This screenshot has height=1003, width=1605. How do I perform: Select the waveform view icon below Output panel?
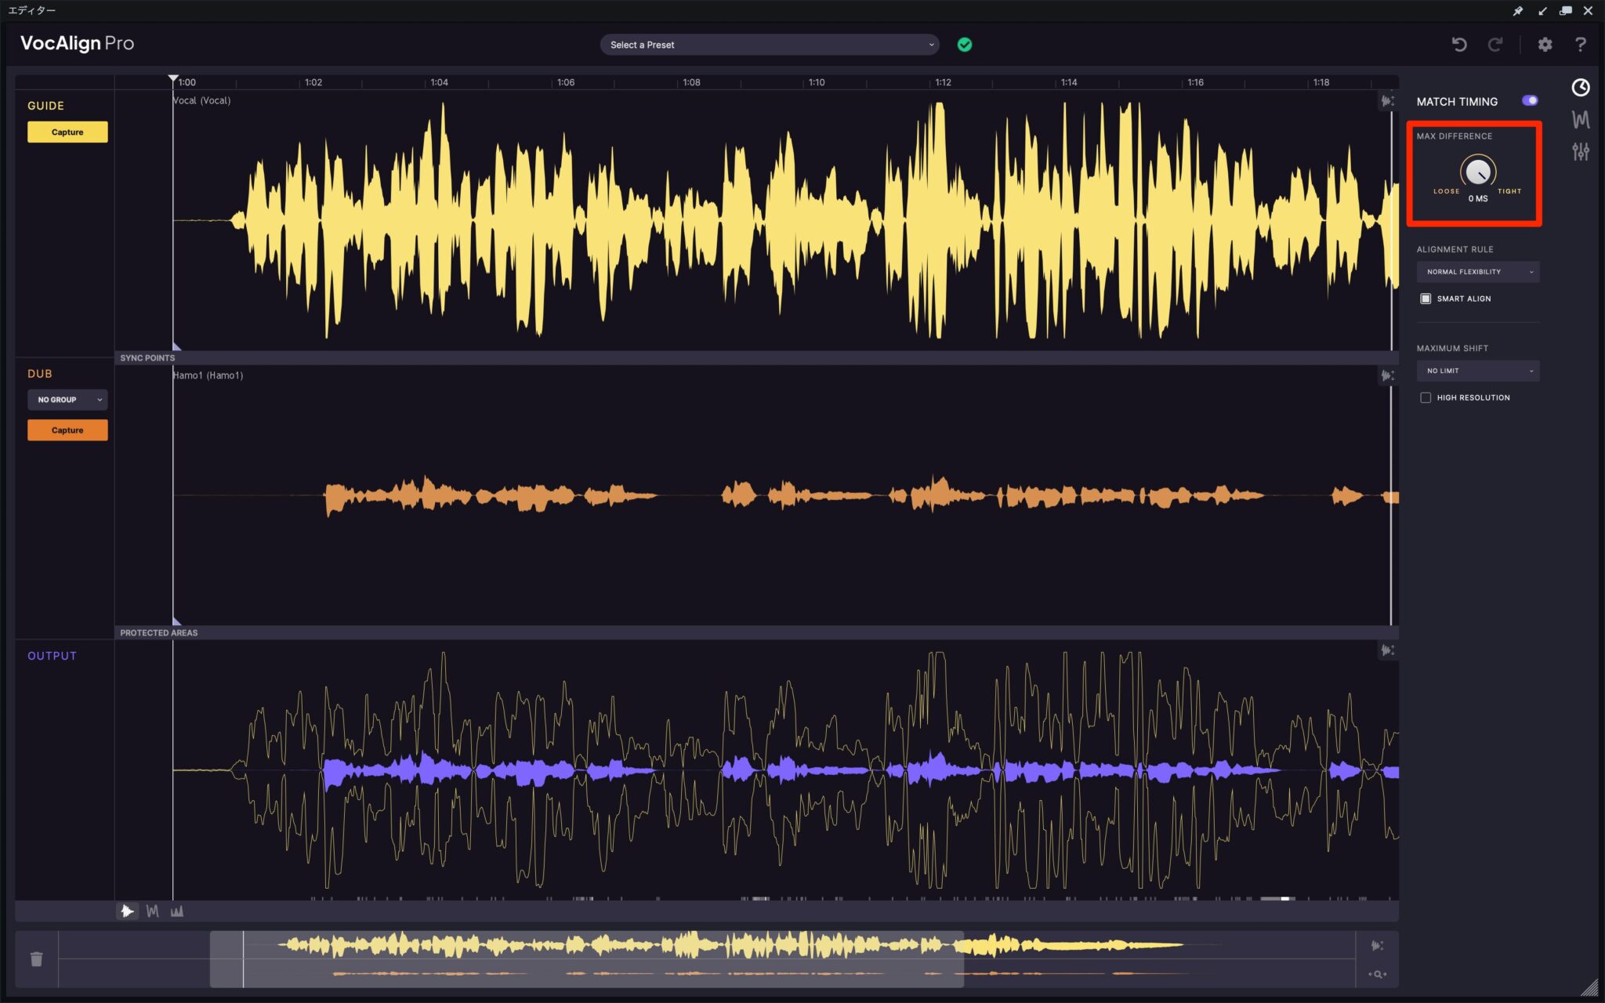point(127,911)
